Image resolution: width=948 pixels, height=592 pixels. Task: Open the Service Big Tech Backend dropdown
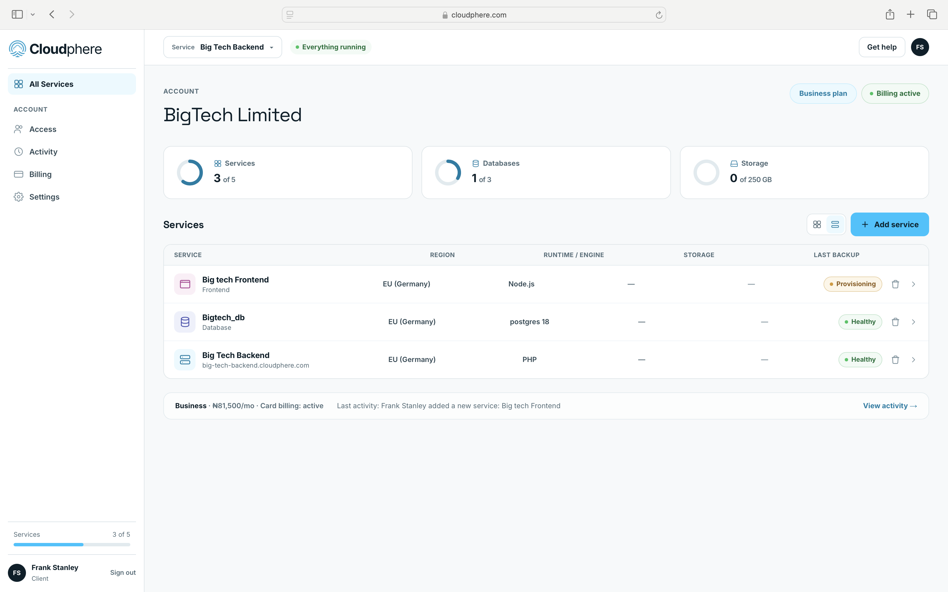tap(223, 47)
